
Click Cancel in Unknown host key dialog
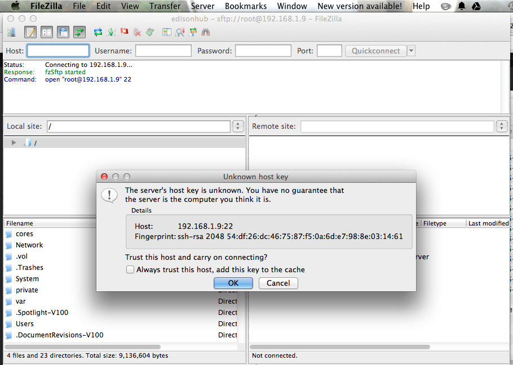click(278, 283)
